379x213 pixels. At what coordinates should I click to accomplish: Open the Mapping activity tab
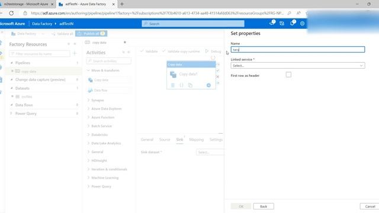[x=196, y=140]
